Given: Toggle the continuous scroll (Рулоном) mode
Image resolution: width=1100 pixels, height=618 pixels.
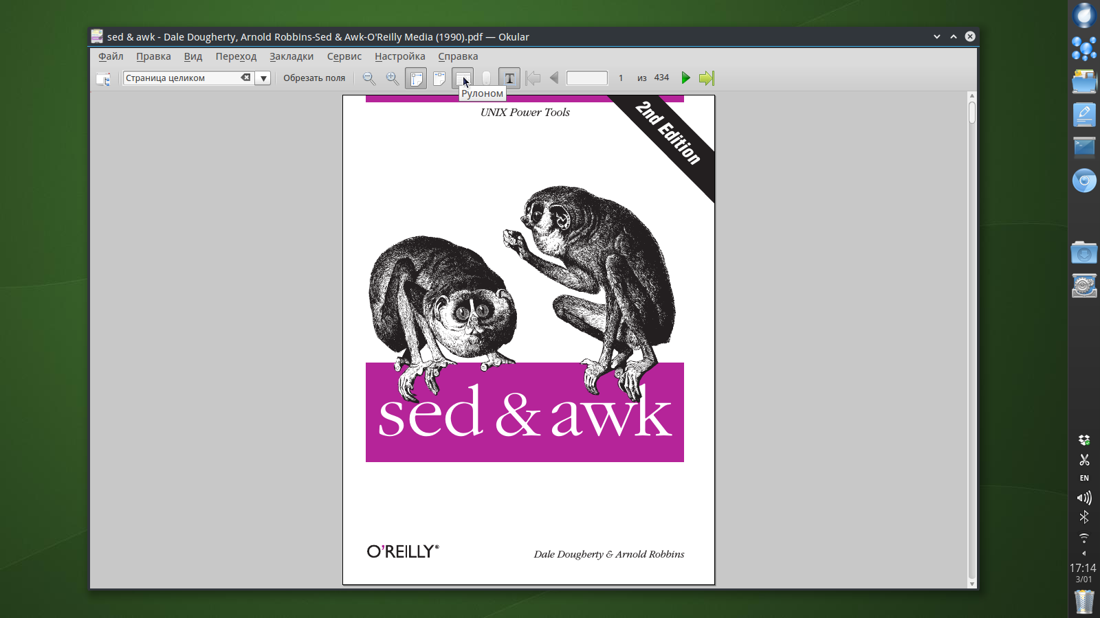Looking at the screenshot, I should click(x=462, y=78).
